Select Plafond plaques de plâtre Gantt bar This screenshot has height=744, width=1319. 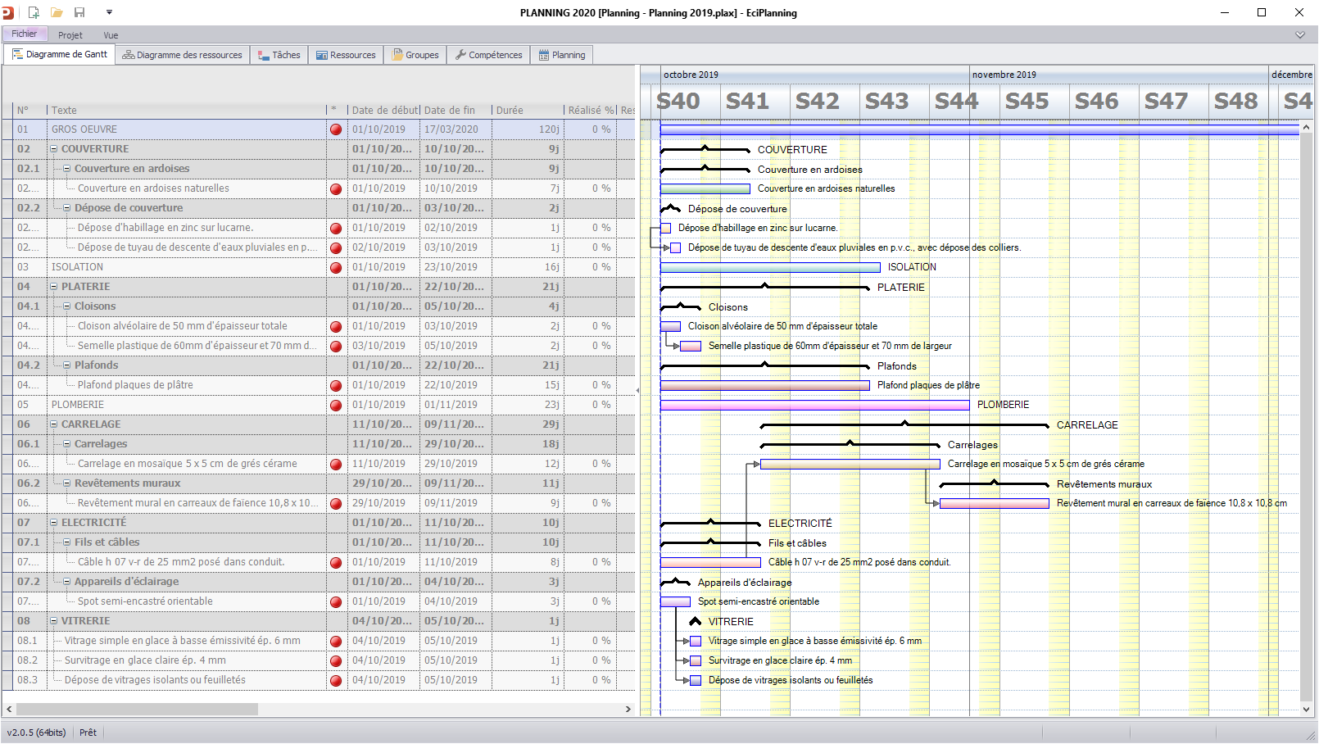(x=765, y=385)
